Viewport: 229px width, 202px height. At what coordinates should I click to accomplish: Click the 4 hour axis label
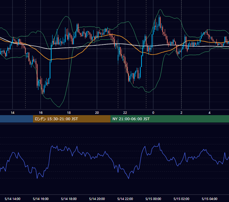pos(209,113)
